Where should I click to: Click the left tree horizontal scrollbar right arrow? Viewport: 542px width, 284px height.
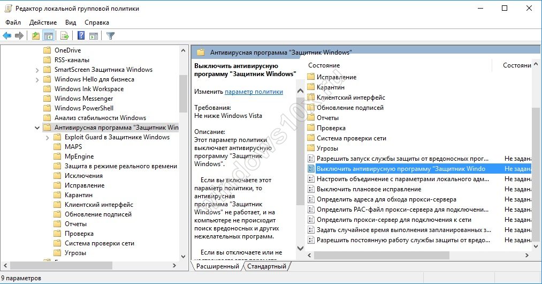(173, 266)
